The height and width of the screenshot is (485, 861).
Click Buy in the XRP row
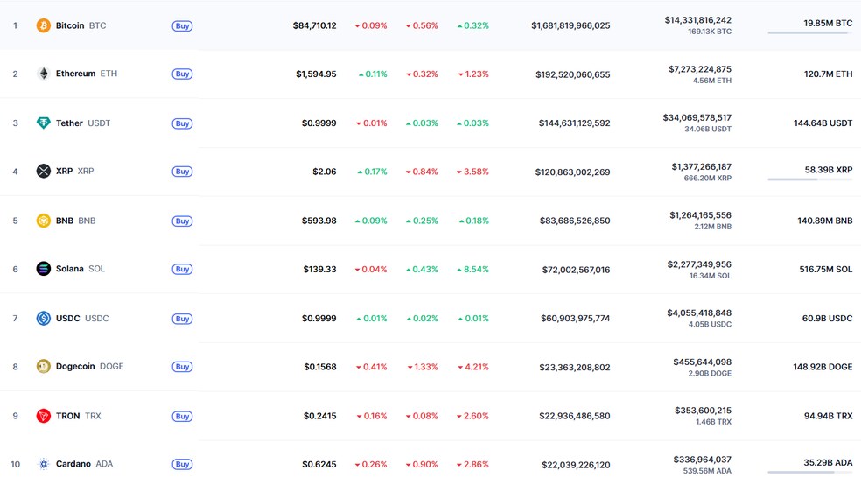[182, 172]
